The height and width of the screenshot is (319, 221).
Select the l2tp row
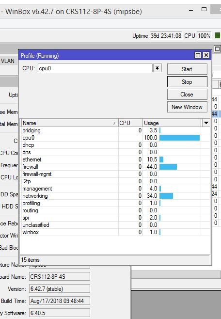pos(115,181)
